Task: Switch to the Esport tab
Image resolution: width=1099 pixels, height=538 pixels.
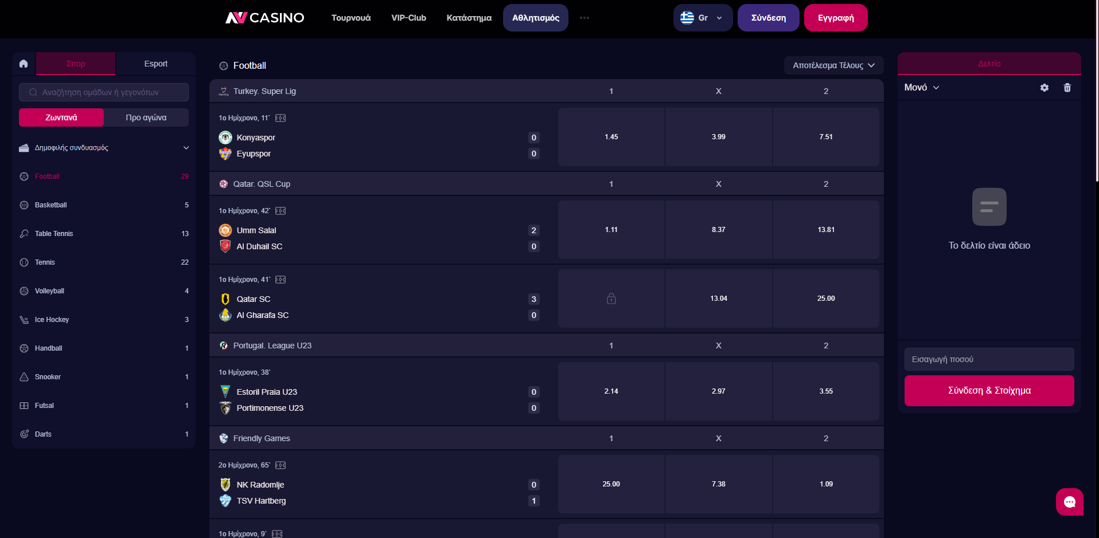Action: [x=155, y=64]
